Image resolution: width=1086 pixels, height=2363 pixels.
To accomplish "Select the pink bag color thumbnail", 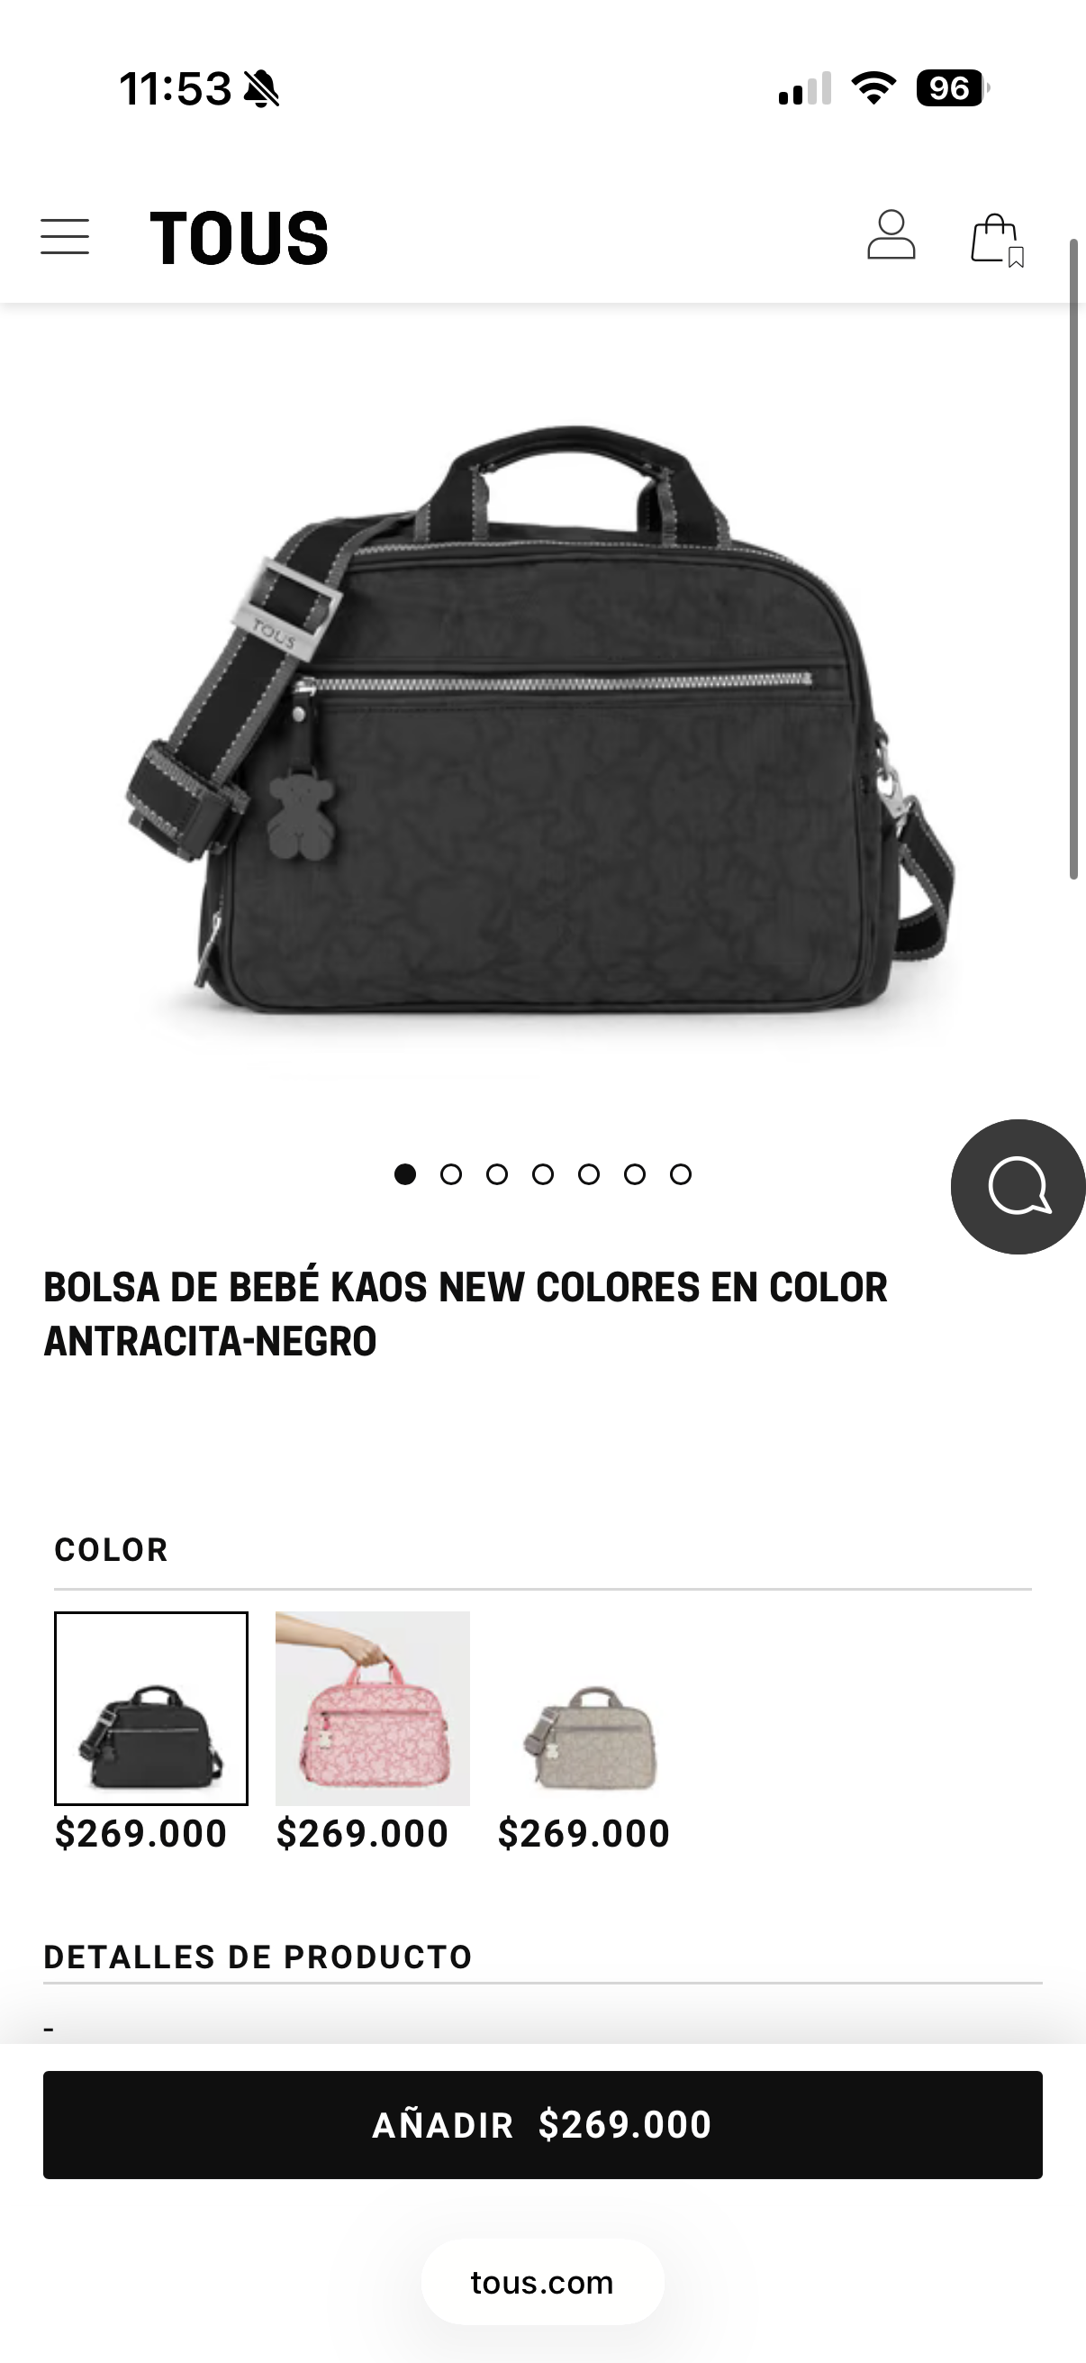I will tap(373, 1708).
